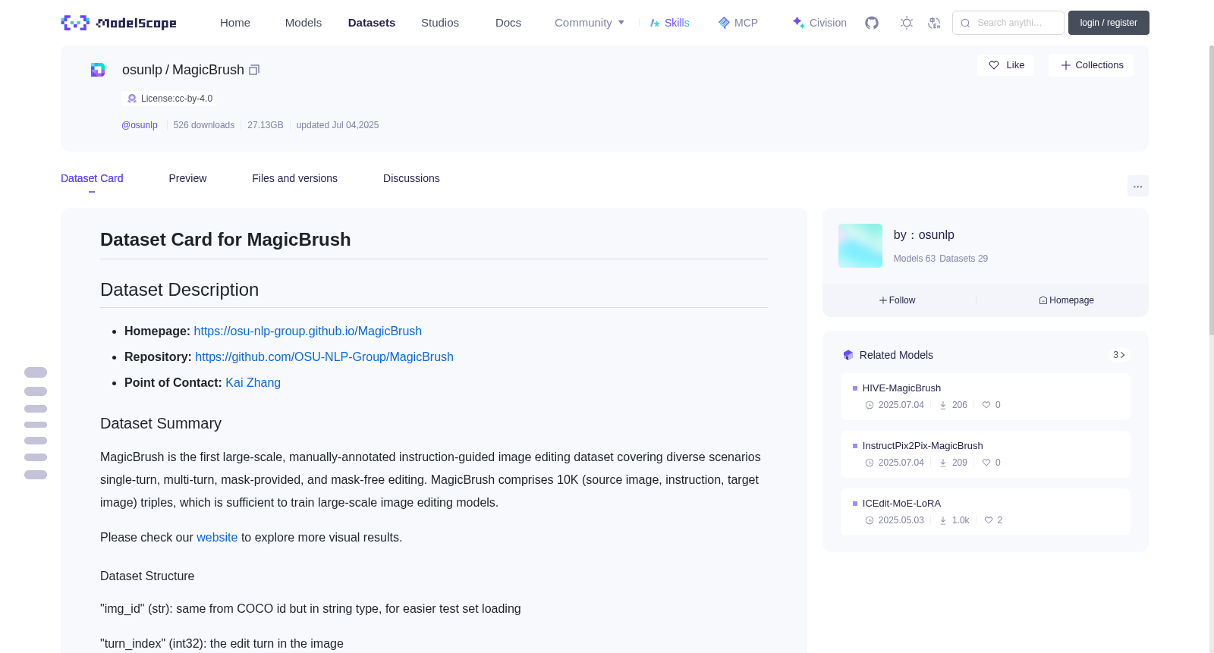Click the plus icon beside Collections
Image resolution: width=1214 pixels, height=653 pixels.
click(1066, 65)
